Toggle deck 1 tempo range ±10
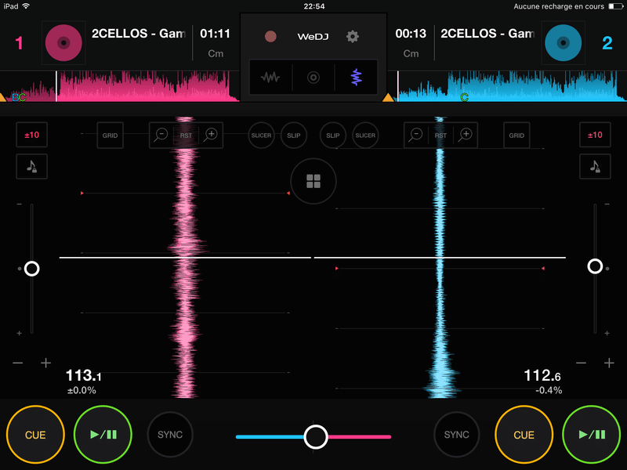 tap(32, 135)
